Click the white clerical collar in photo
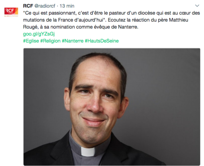The height and width of the screenshot is (166, 204). [88, 152]
